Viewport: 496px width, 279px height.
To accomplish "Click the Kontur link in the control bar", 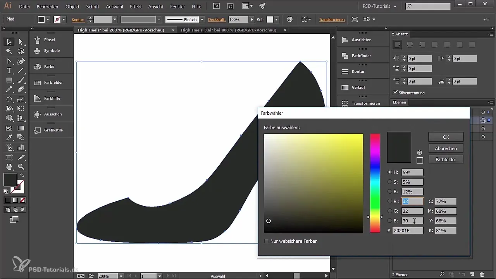I will pos(78,19).
